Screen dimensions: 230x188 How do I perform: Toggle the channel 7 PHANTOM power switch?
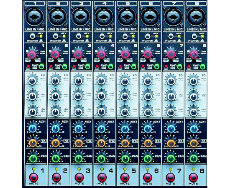coord(171,36)
